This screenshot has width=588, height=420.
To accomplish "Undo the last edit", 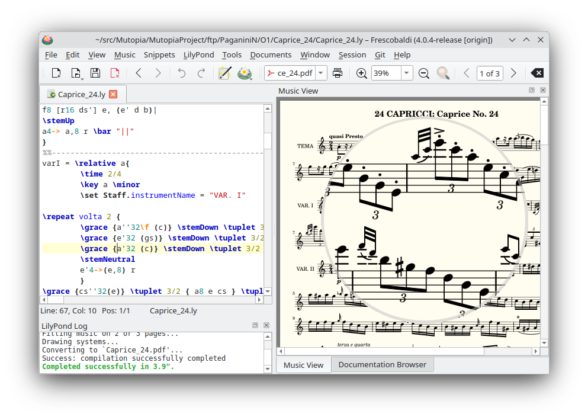I will [182, 73].
